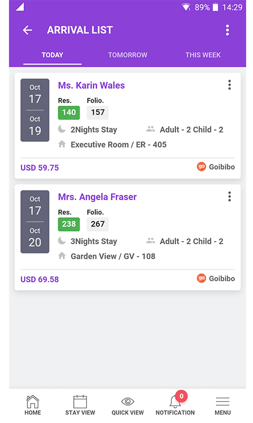Screen dimensions: 253x423
Task: Go back using the arrow icon
Action: coord(27,30)
